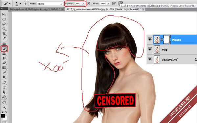Select the Clone Stamp tool
This screenshot has width=197, height=123.
tap(4, 54)
